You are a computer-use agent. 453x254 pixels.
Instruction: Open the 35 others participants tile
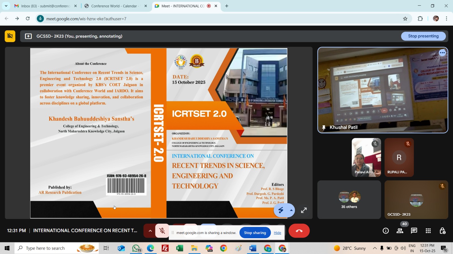[x=349, y=200]
